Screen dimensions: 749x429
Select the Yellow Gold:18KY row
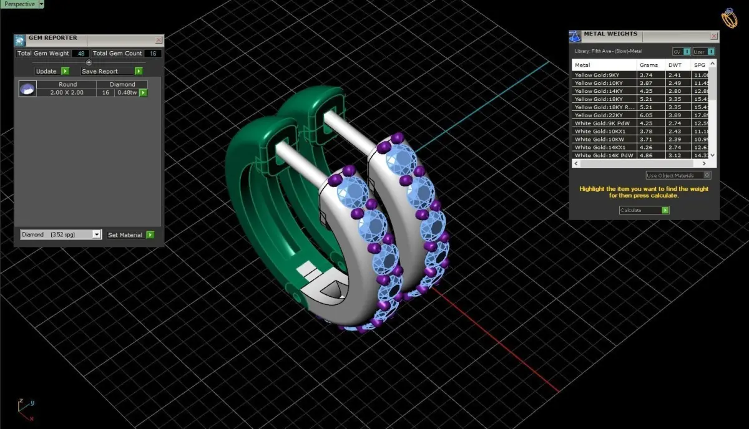coord(640,99)
